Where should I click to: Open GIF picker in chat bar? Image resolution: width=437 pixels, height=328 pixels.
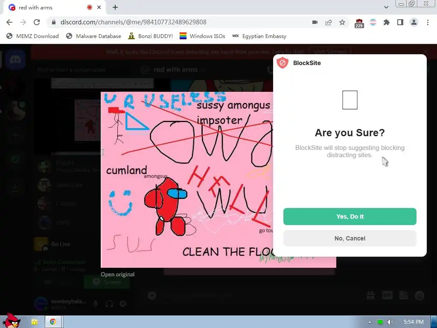[387, 296]
